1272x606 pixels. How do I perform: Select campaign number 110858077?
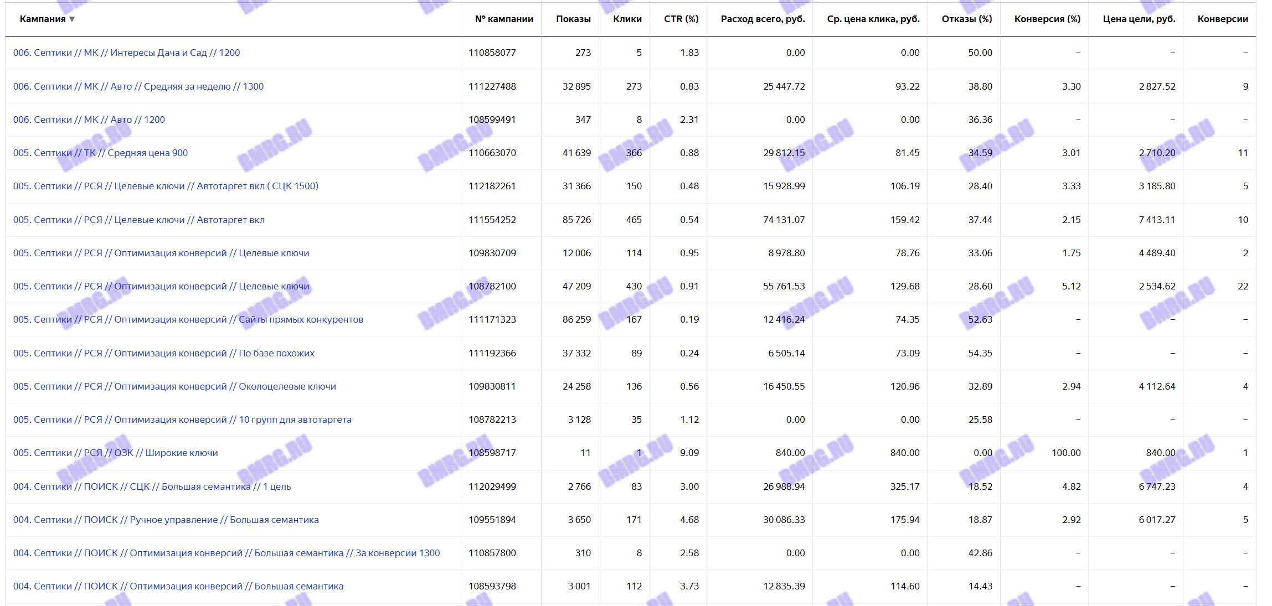coord(492,53)
